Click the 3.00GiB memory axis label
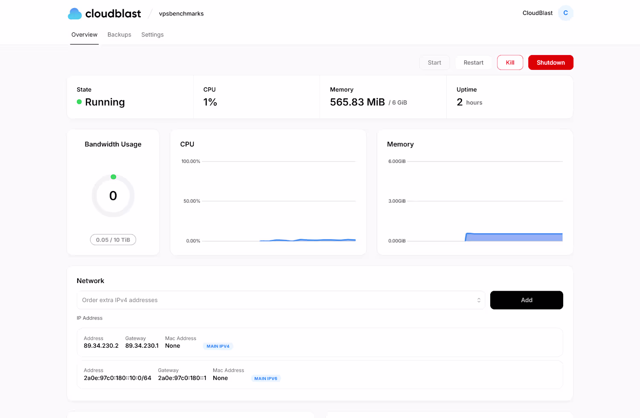This screenshot has height=418, width=640. pyautogui.click(x=397, y=201)
